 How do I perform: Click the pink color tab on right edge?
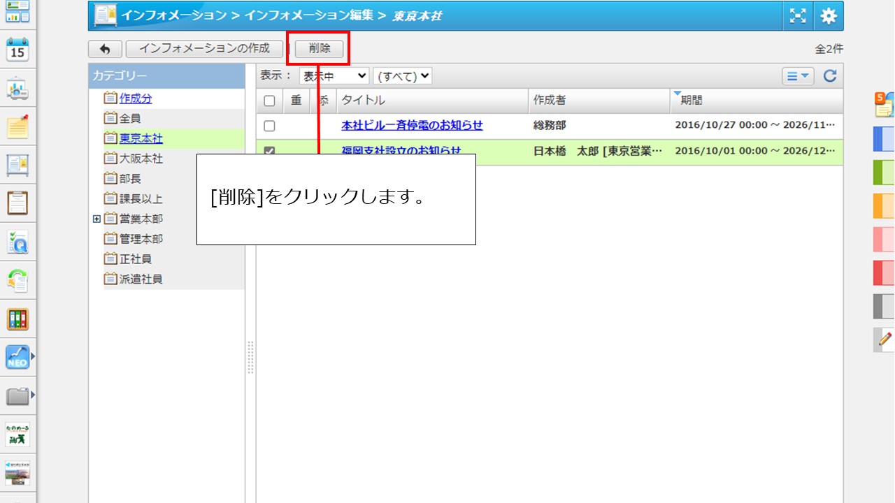(884, 239)
